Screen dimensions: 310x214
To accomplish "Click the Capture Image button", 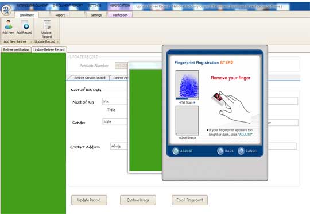I will (138, 200).
